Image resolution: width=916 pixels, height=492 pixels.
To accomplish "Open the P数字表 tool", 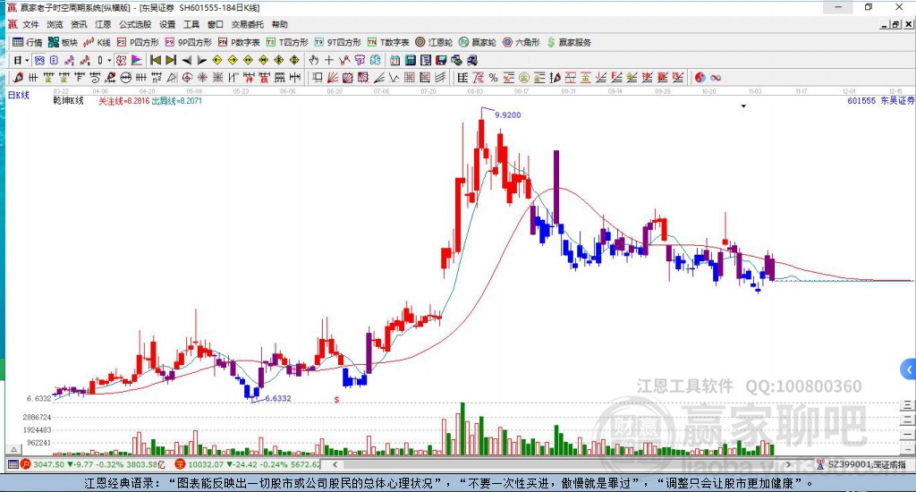I will 238,42.
